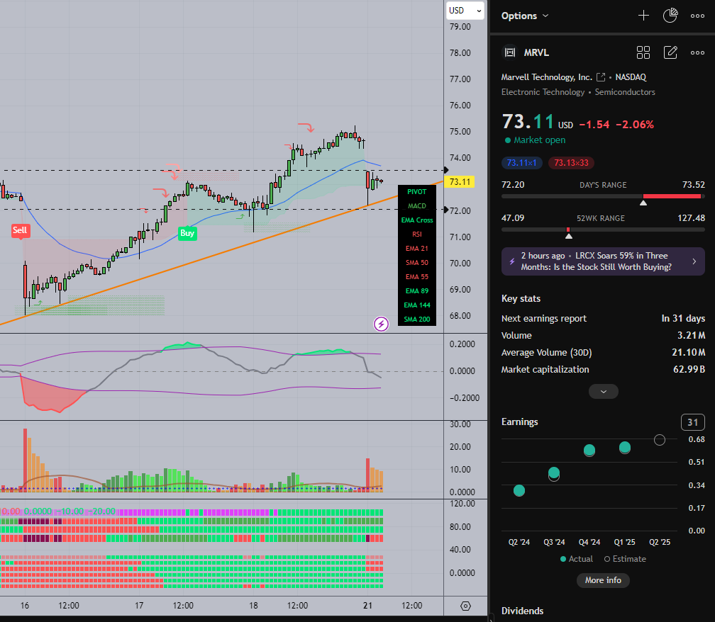Add symbol with the plus icon
This screenshot has width=715, height=622.
643,16
